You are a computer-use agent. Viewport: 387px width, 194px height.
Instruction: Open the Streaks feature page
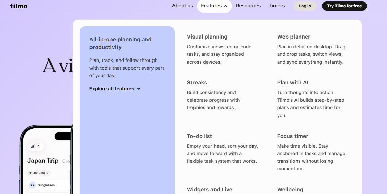tap(197, 83)
